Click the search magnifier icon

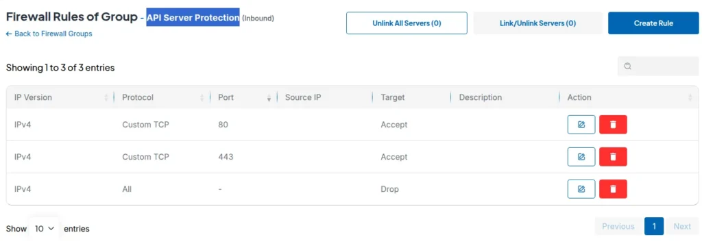point(628,66)
